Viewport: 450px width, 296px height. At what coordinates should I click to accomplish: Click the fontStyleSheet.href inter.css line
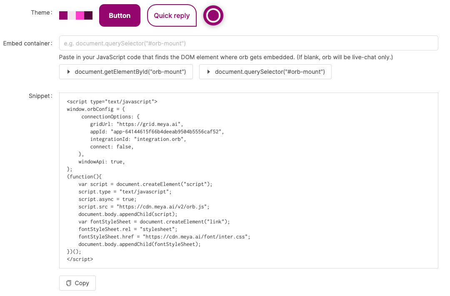click(x=165, y=236)
